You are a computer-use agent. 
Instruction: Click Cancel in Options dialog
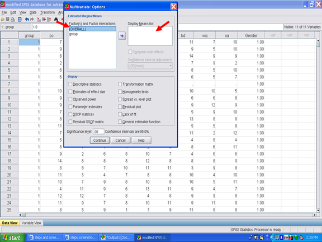point(120,141)
